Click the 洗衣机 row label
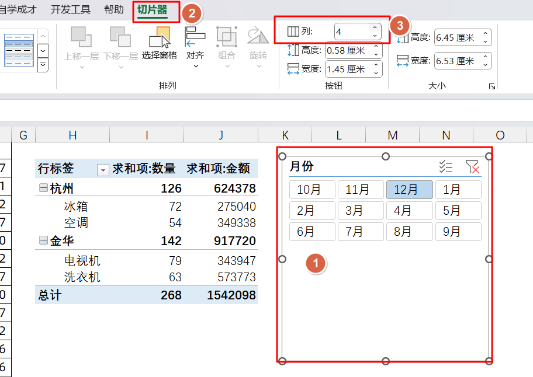This screenshot has width=533, height=377. click(82, 277)
